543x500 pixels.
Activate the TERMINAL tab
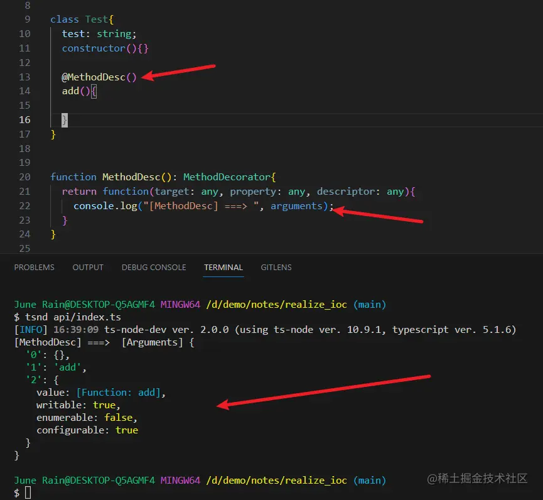click(223, 267)
